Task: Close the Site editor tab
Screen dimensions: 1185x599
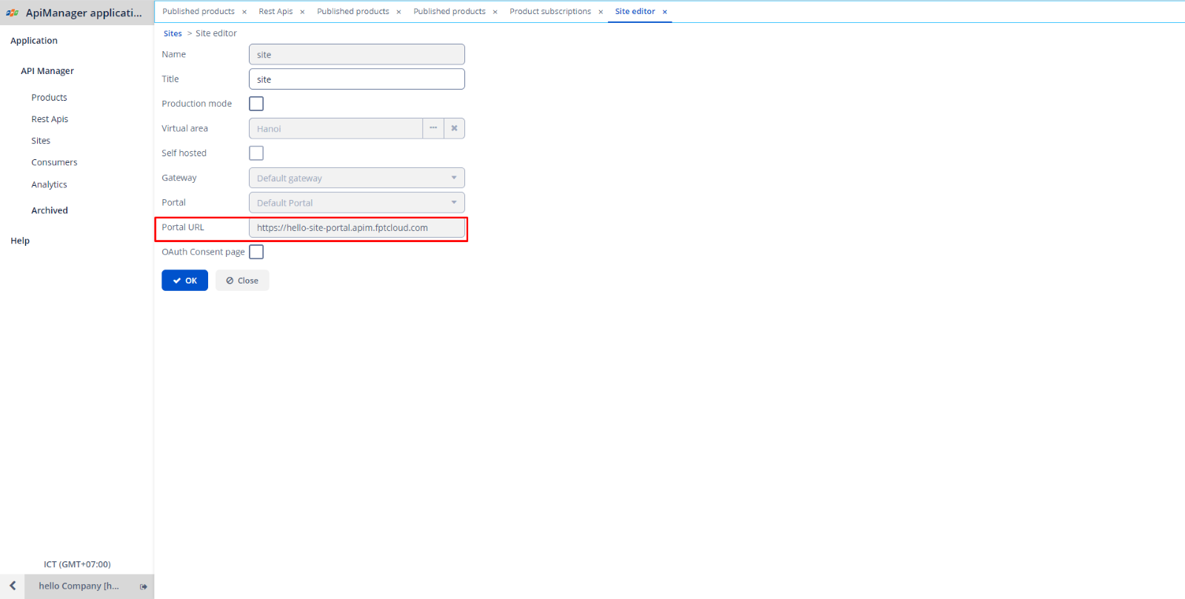Action: click(665, 12)
